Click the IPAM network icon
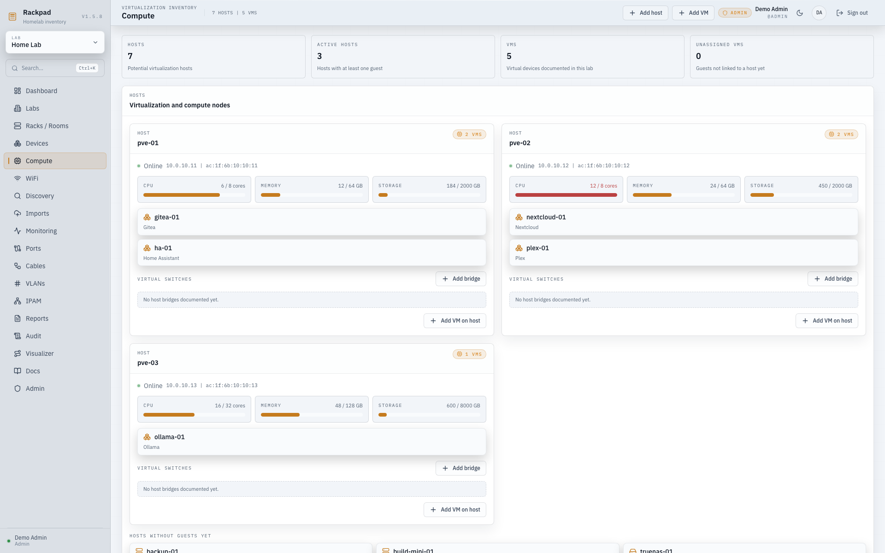885x553 pixels. click(x=18, y=301)
